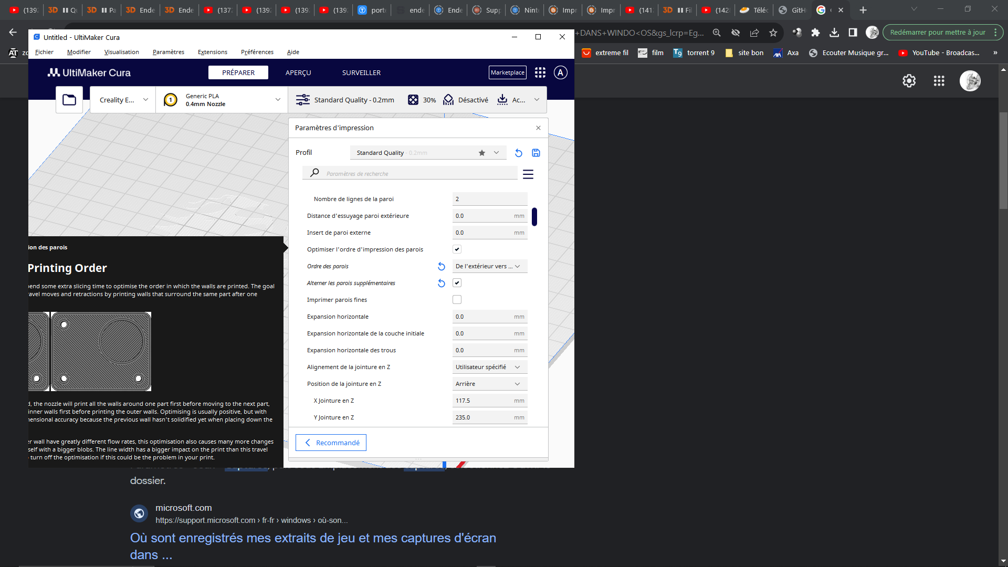The image size is (1008, 567).
Task: Expand Position de la jointure en Z dropdown
Action: coord(489,384)
